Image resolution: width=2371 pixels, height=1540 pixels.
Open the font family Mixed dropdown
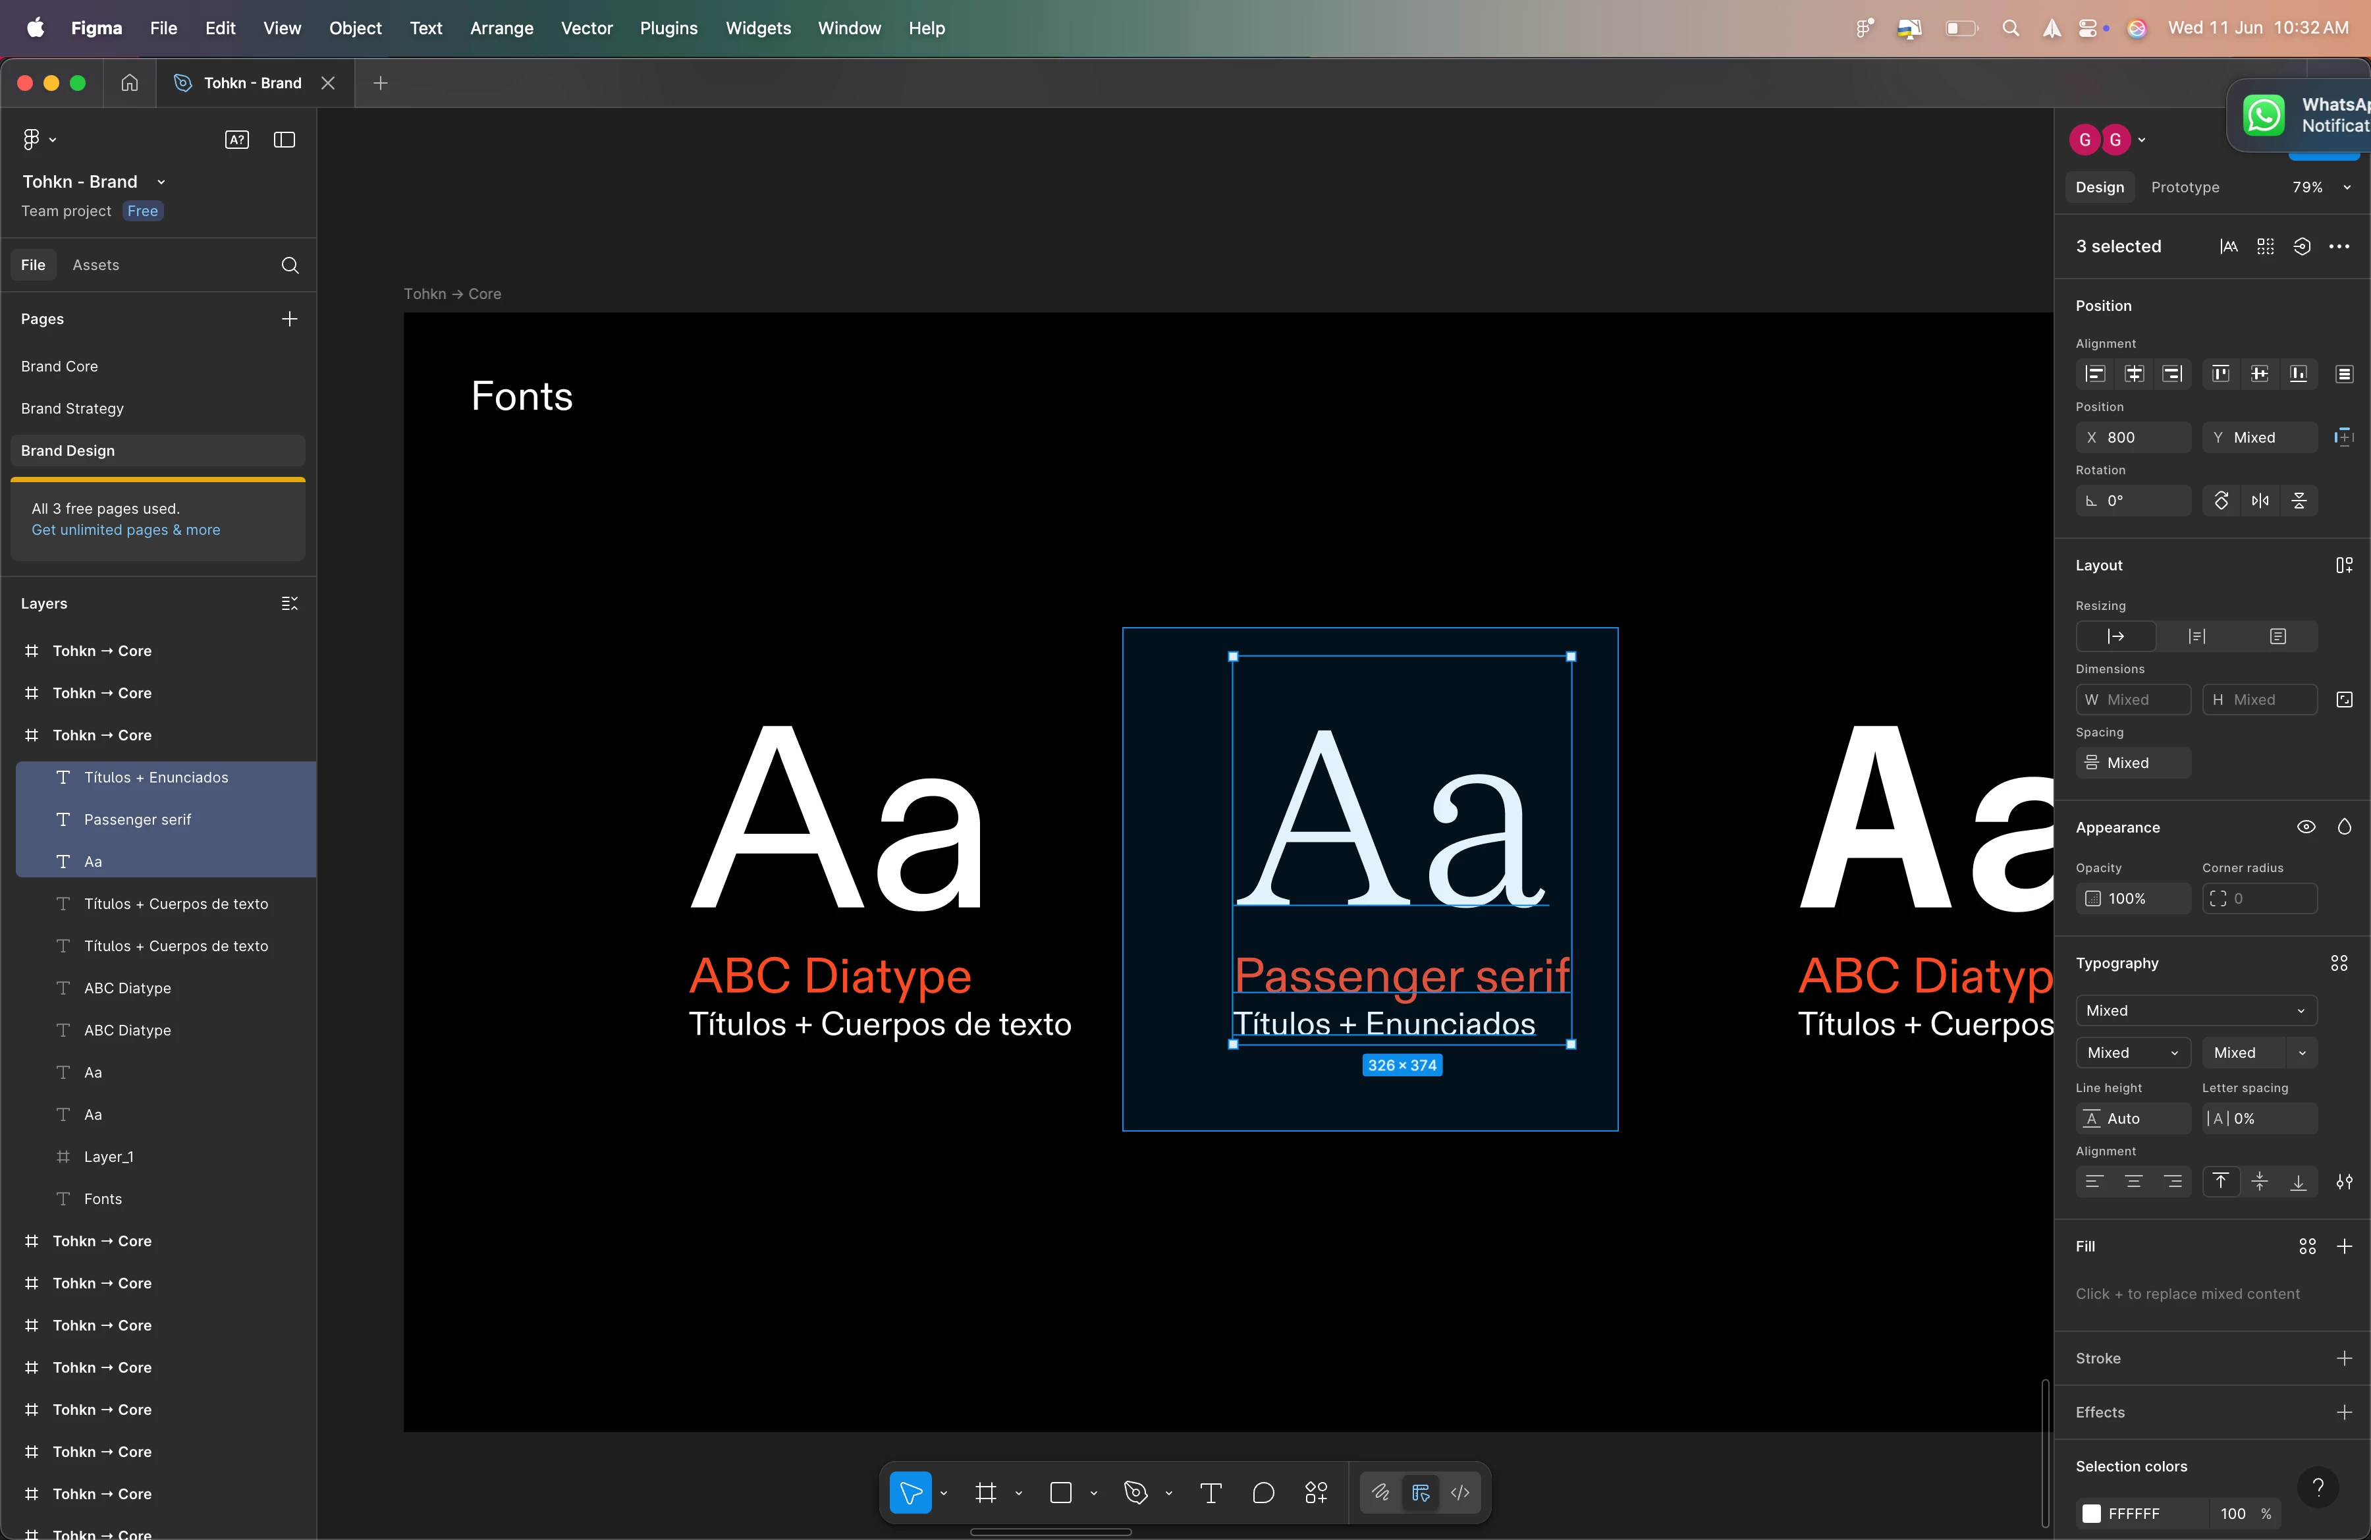tap(2196, 1010)
